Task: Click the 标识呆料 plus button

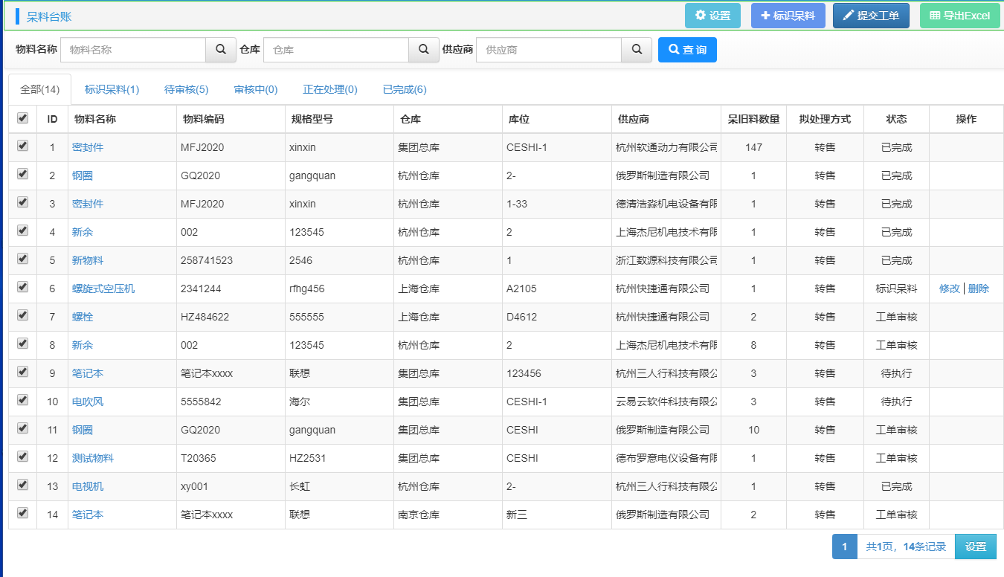Action: (x=788, y=16)
